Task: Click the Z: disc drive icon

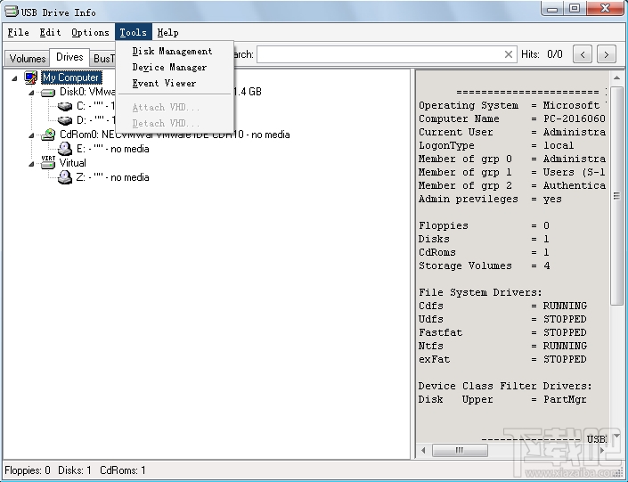Action: (x=64, y=177)
